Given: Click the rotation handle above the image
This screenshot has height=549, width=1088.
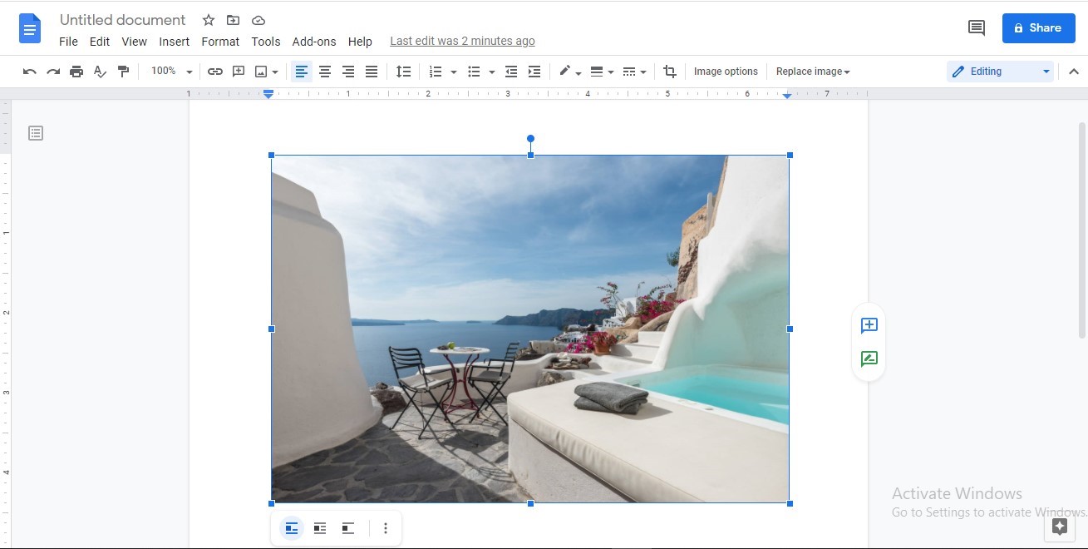Looking at the screenshot, I should pyautogui.click(x=530, y=139).
